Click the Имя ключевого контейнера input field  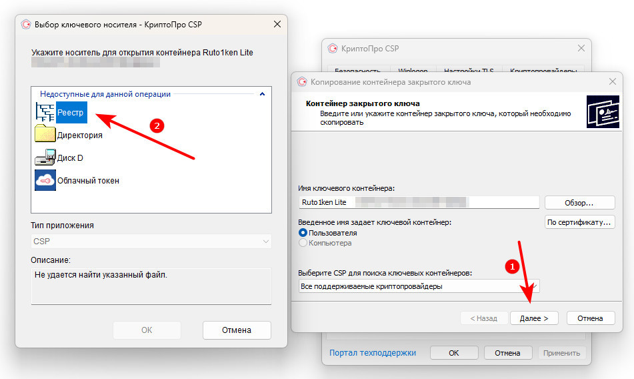(419, 202)
